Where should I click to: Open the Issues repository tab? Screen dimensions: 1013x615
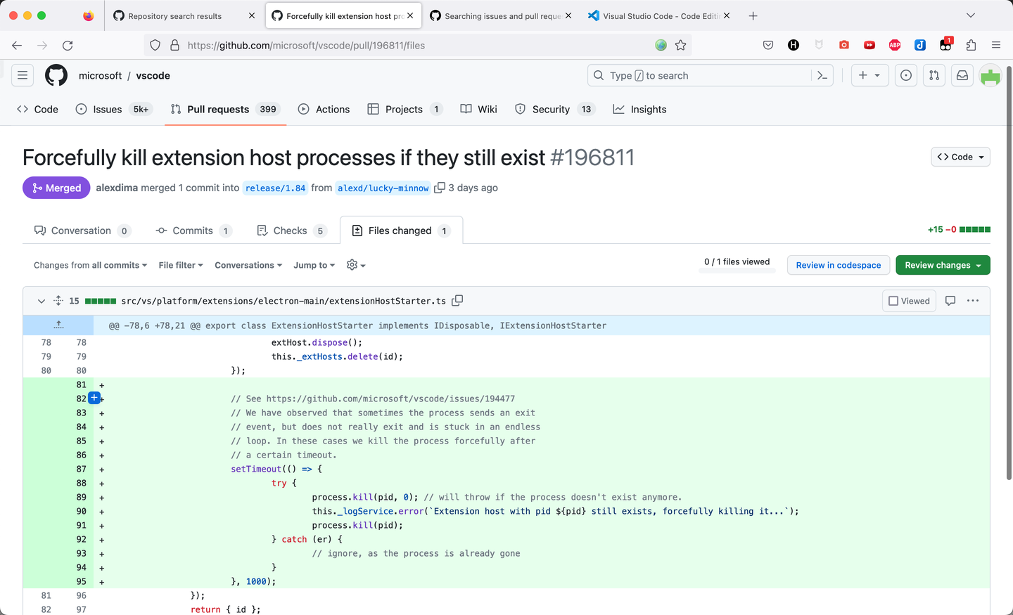pyautogui.click(x=113, y=109)
